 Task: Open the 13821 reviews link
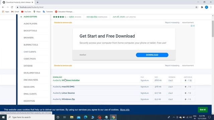[75, 17]
